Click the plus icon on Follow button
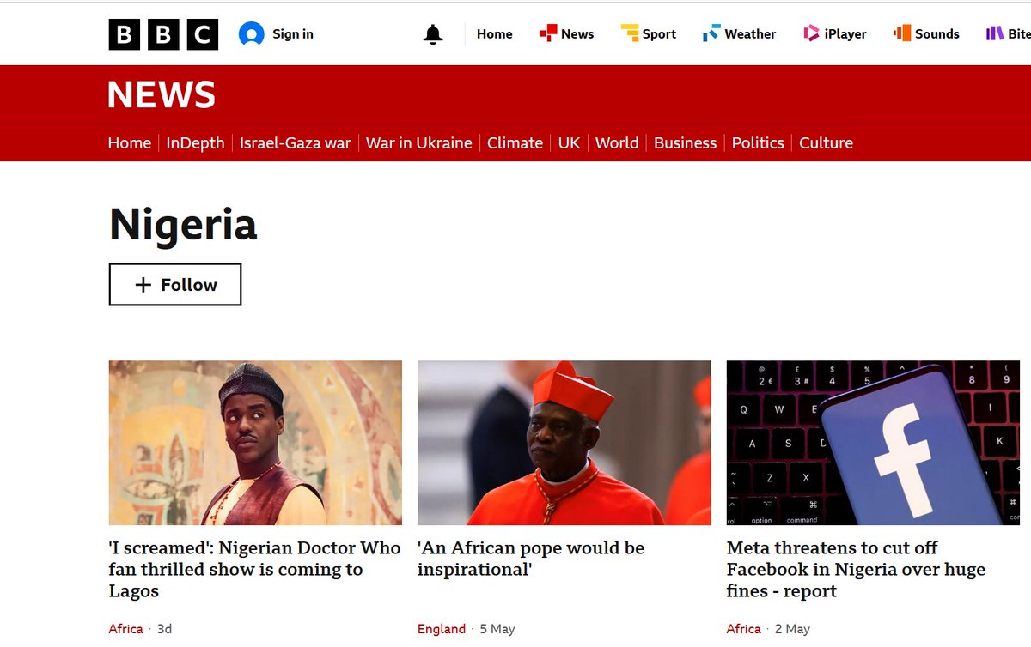1031x647 pixels. [x=143, y=285]
